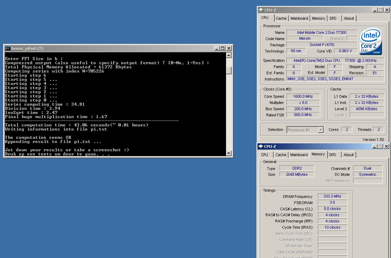Open the Mainboard tab in top CPU-Z window
The width and height of the screenshot is (391, 258).
tap(299, 18)
